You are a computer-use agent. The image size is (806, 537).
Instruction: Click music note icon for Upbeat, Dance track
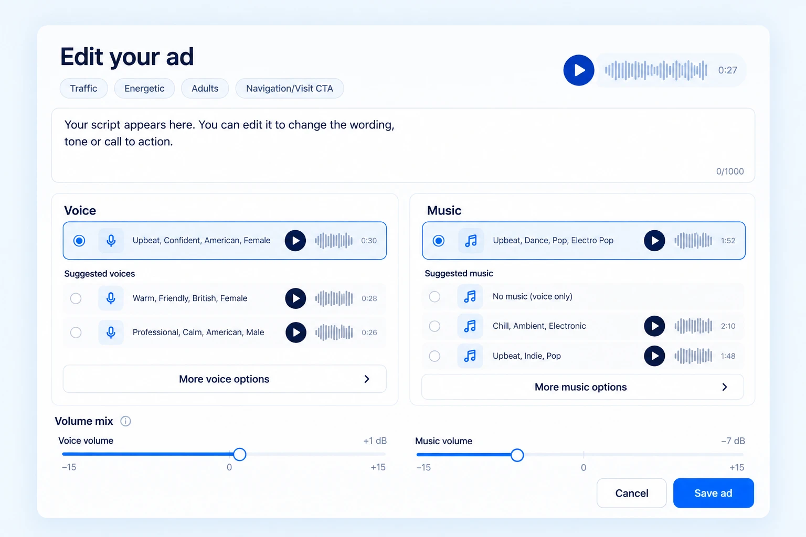point(471,241)
